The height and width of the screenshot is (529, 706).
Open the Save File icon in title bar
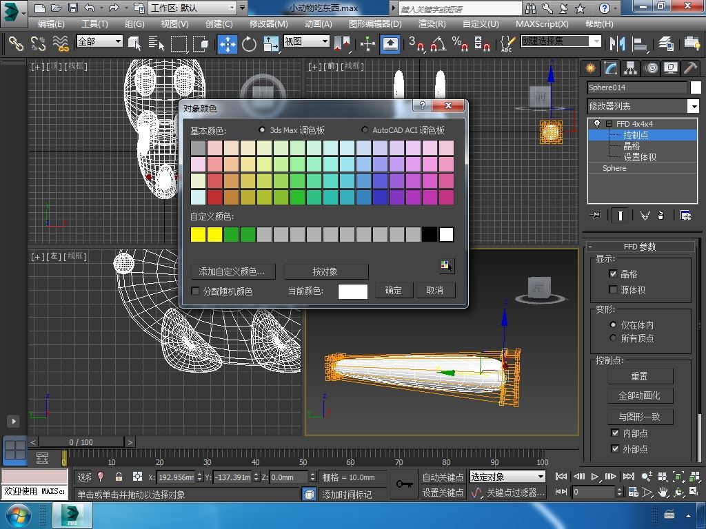[x=72, y=8]
